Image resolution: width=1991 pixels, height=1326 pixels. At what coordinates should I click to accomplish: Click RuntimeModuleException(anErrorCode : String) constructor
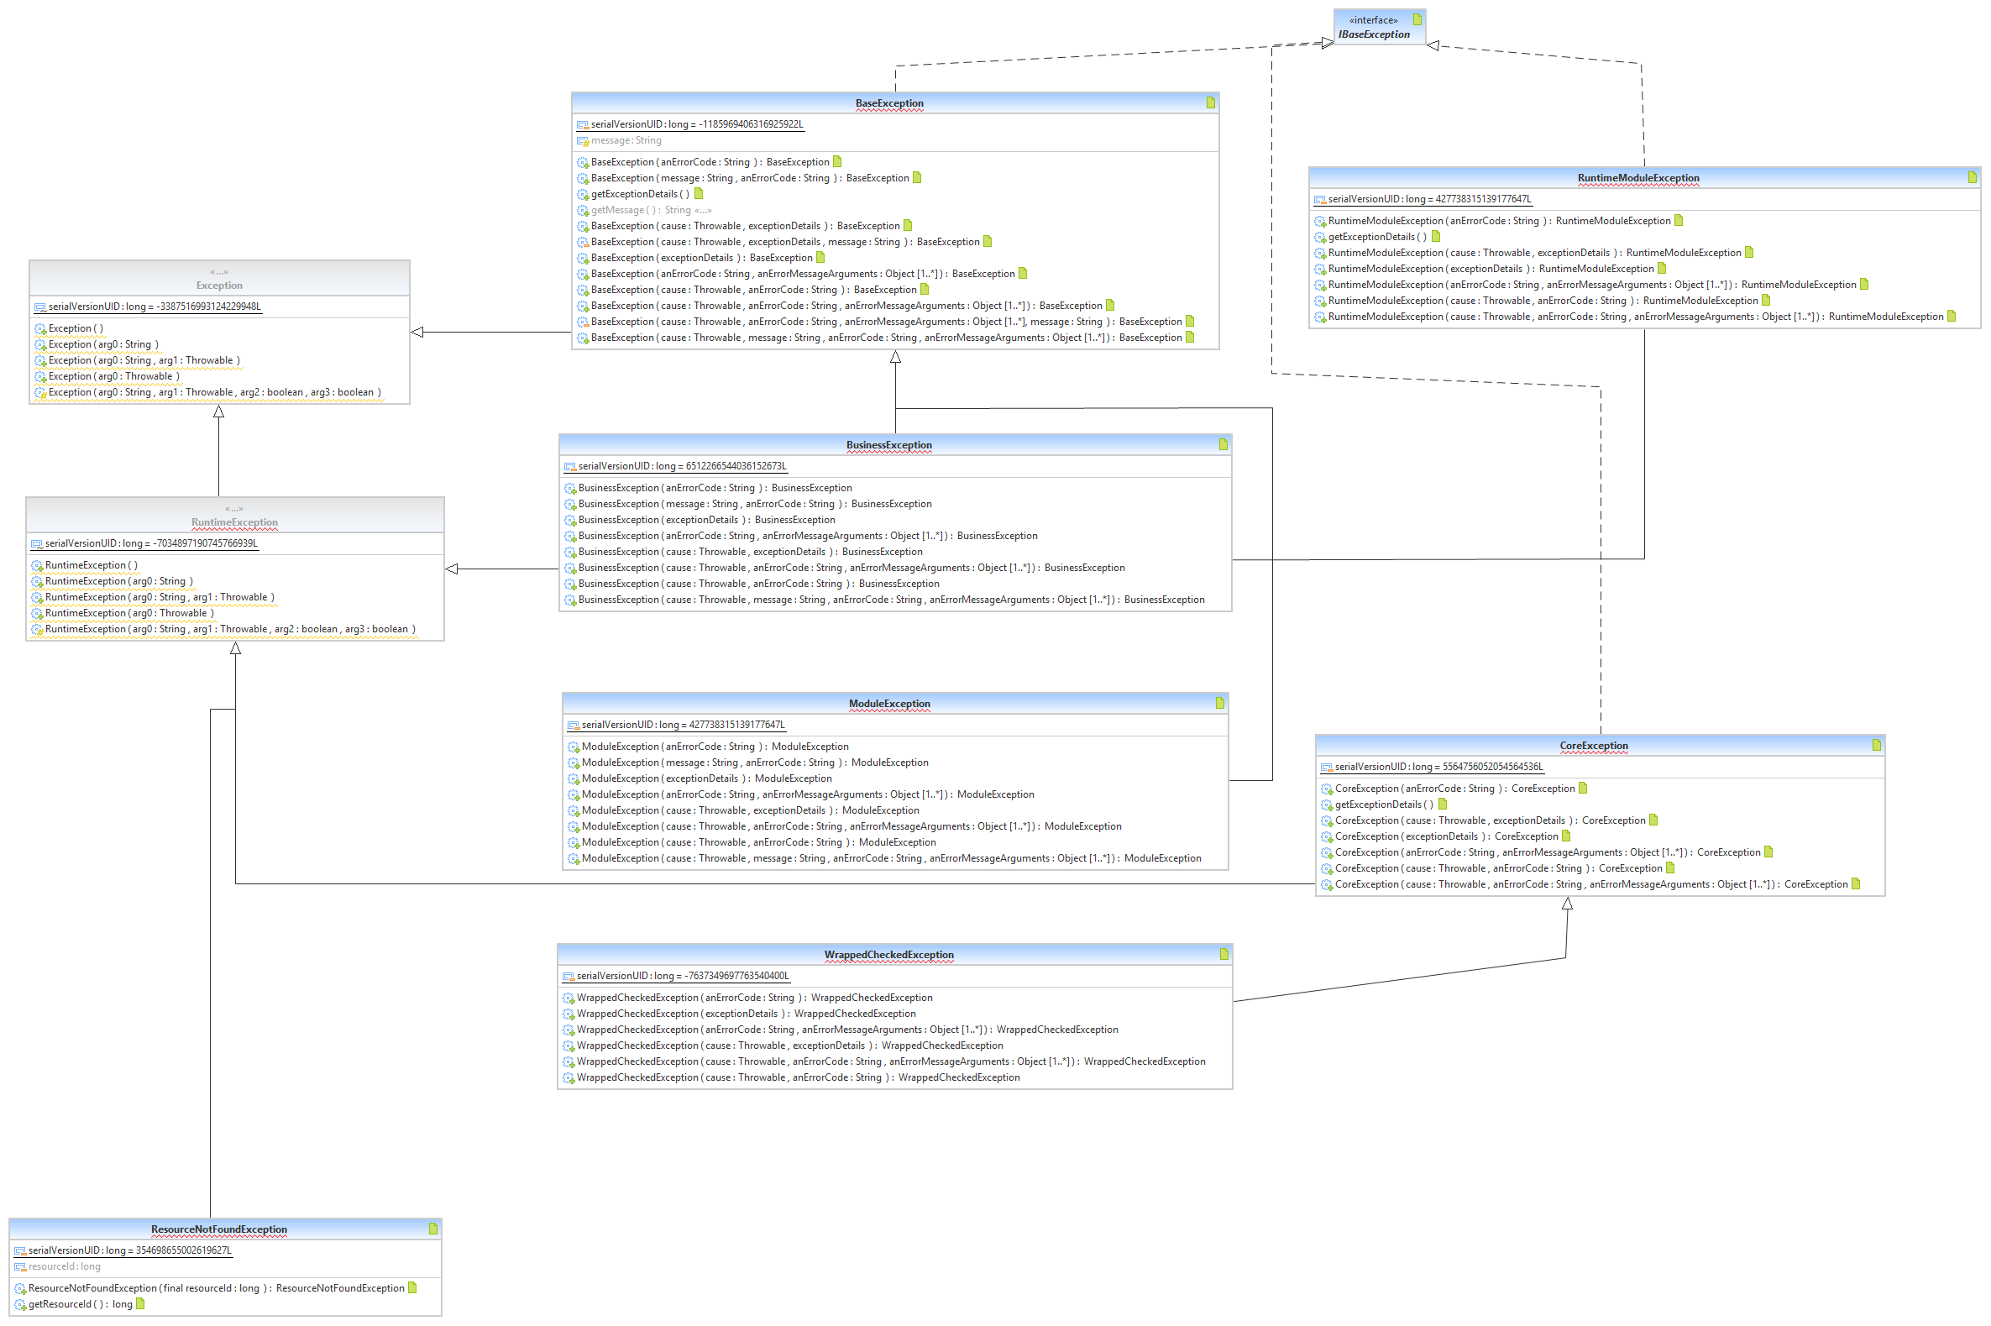pyautogui.click(x=1499, y=222)
